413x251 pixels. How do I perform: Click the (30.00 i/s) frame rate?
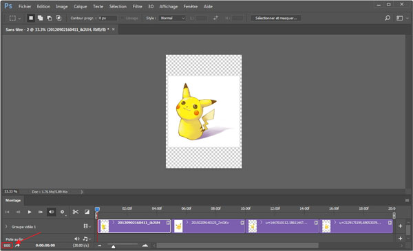(x=81, y=245)
